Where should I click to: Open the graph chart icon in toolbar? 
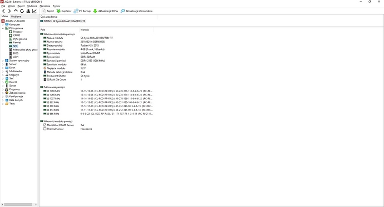pos(35,11)
